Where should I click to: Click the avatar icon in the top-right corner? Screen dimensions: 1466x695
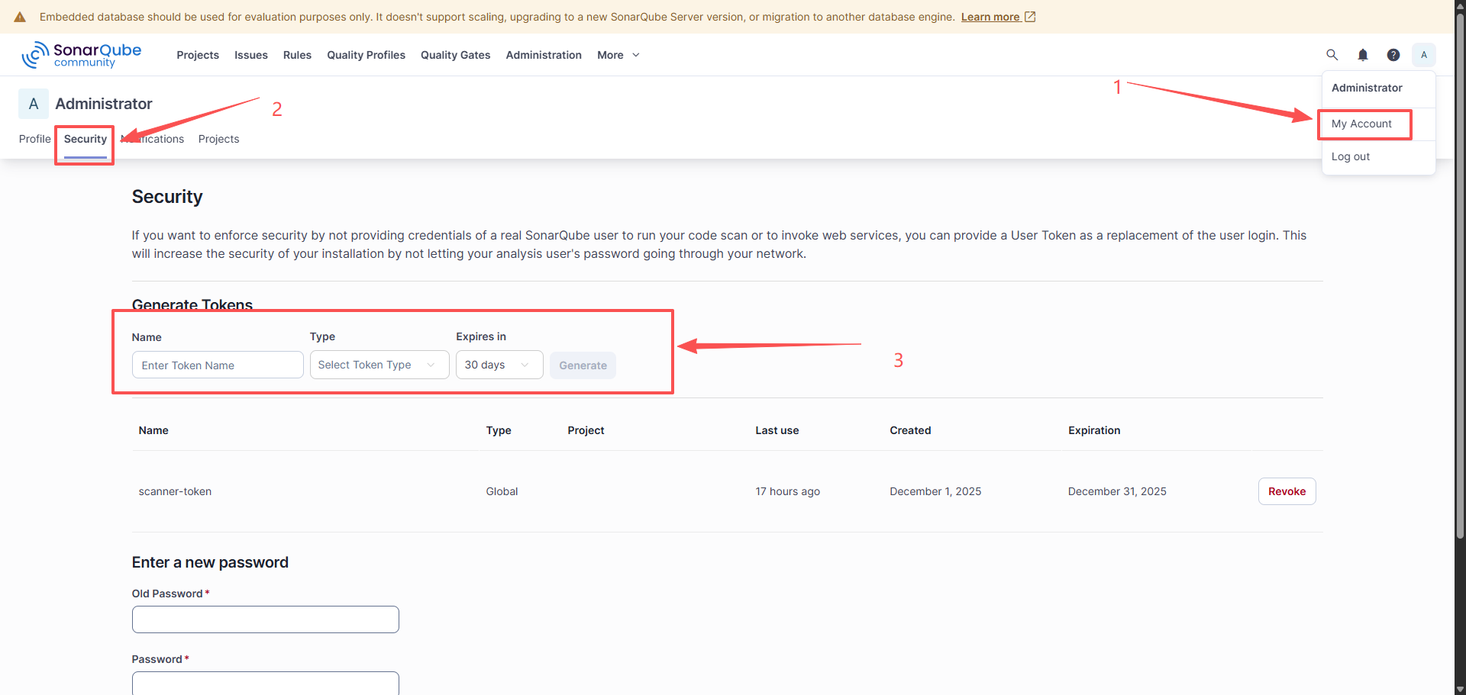pos(1423,54)
